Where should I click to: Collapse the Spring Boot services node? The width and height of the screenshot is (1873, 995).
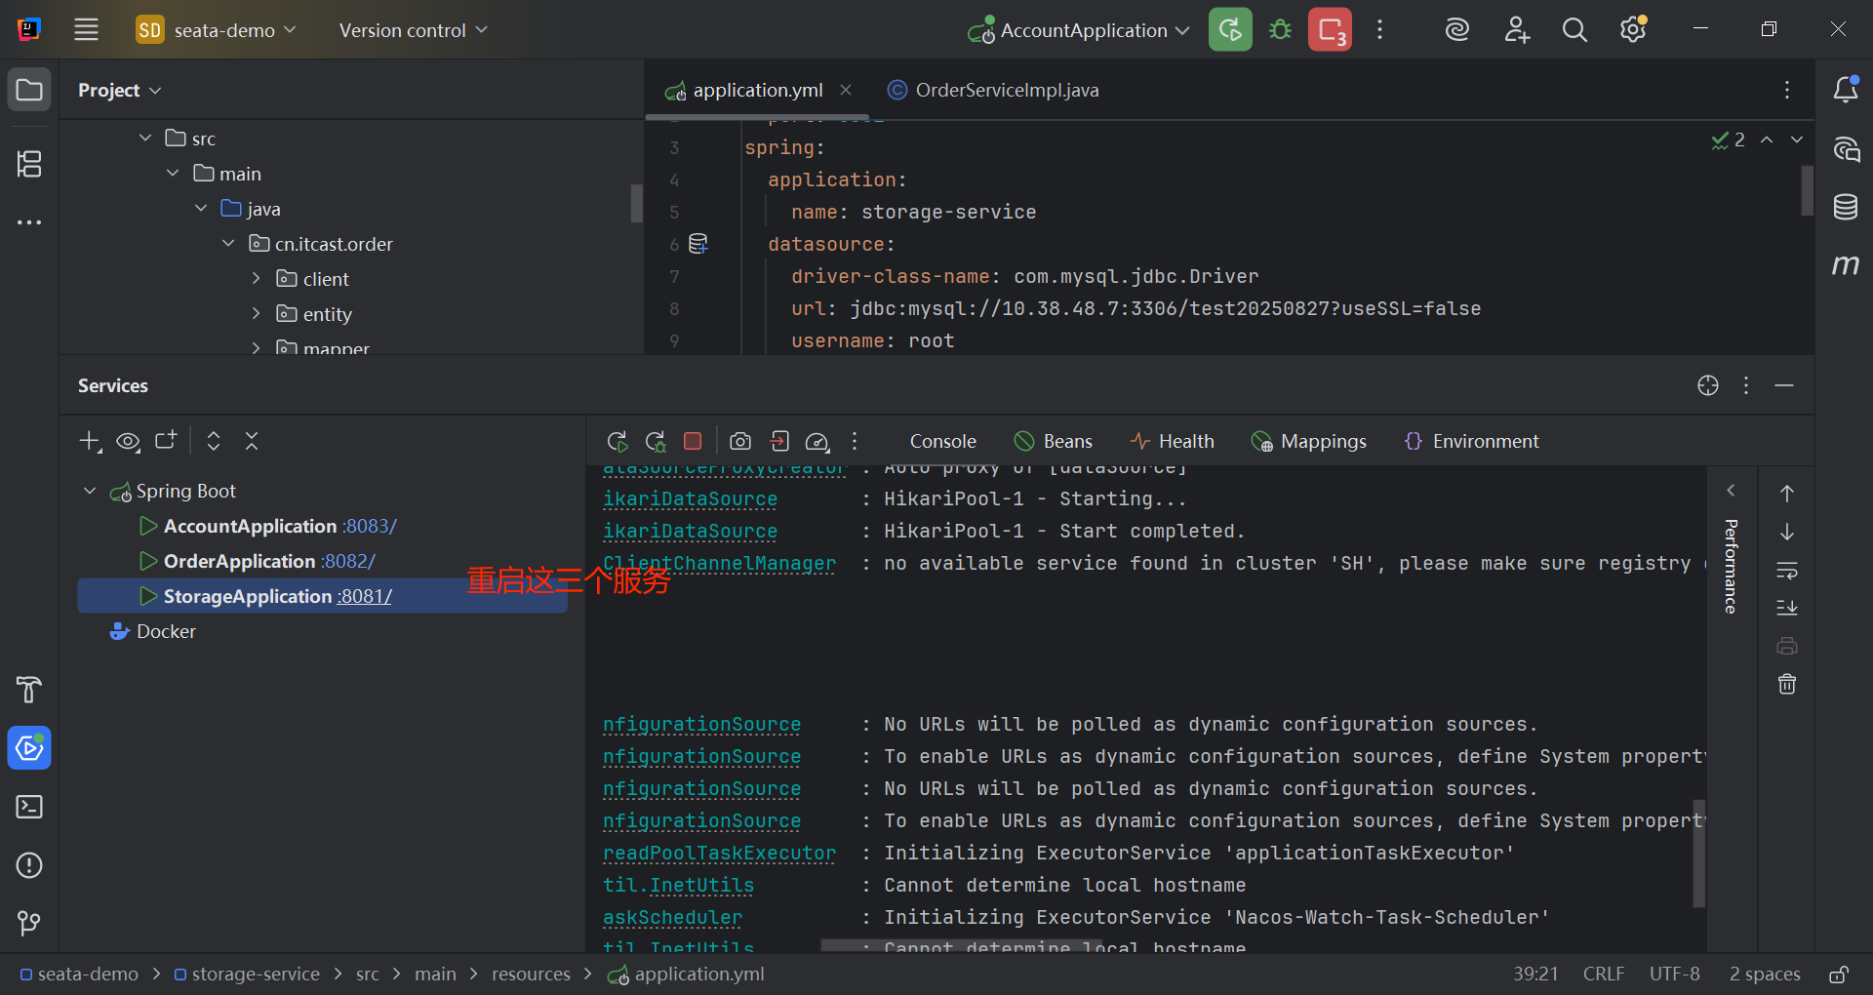90,491
